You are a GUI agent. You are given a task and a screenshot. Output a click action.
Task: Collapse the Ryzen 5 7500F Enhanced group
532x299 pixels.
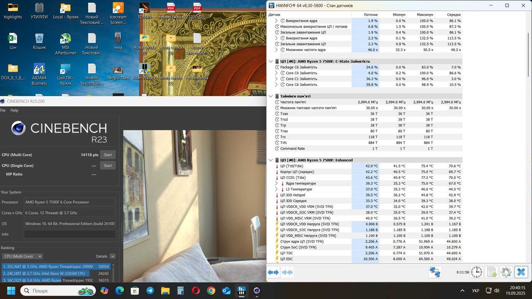(271, 160)
